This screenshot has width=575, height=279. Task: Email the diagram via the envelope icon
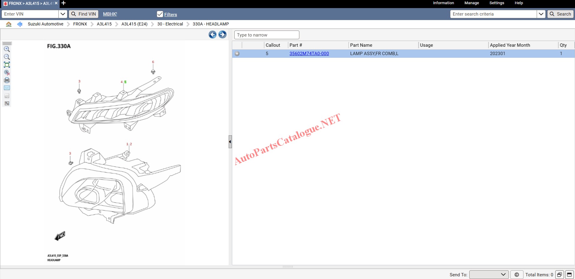coord(7,88)
